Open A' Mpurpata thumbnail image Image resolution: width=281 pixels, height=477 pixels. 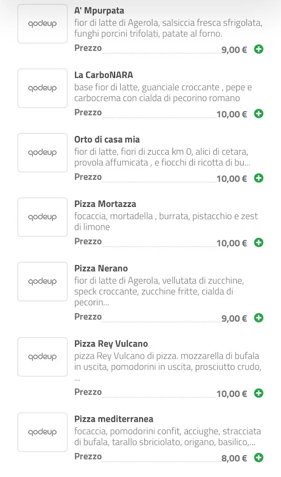(x=42, y=24)
